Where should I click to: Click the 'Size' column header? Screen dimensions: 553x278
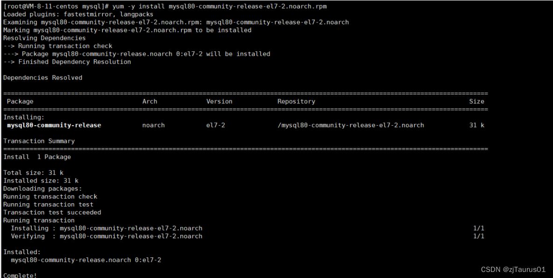click(476, 101)
